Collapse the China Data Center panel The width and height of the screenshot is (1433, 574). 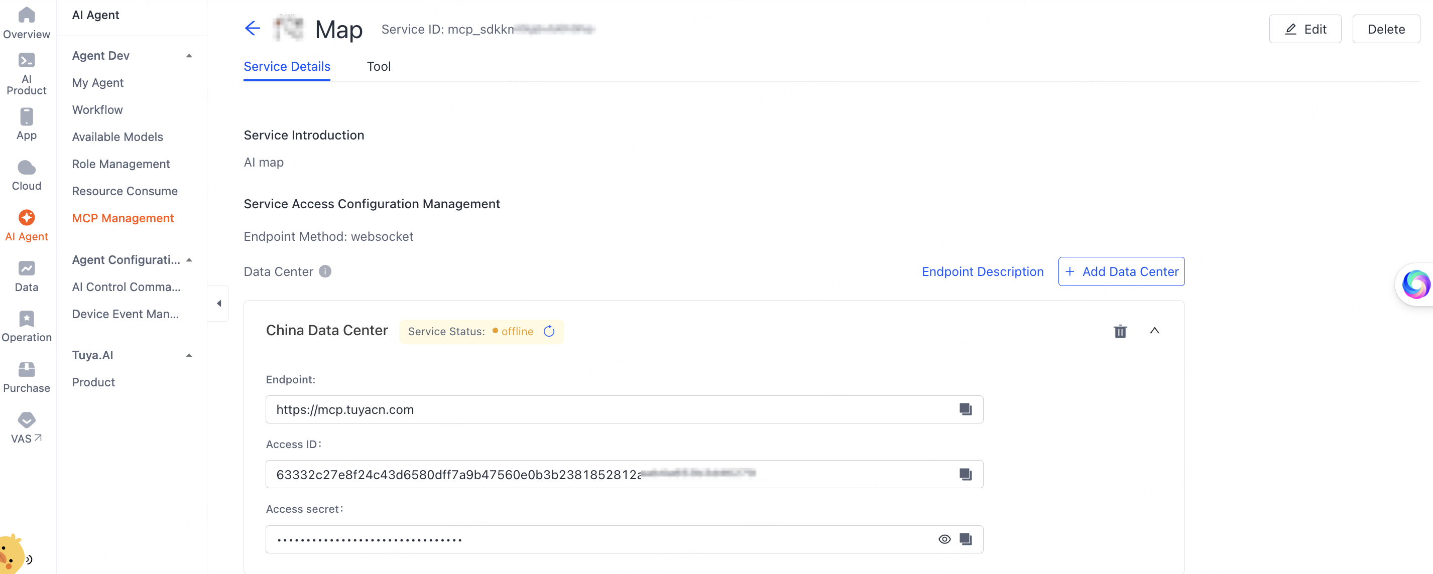click(1154, 331)
